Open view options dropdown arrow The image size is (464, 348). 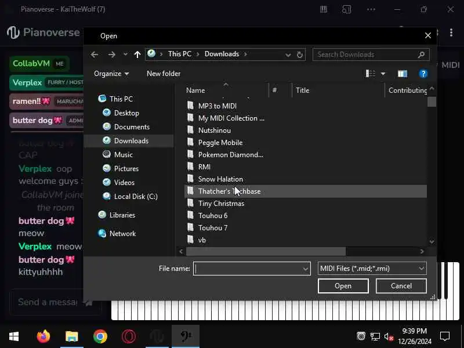pos(383,74)
